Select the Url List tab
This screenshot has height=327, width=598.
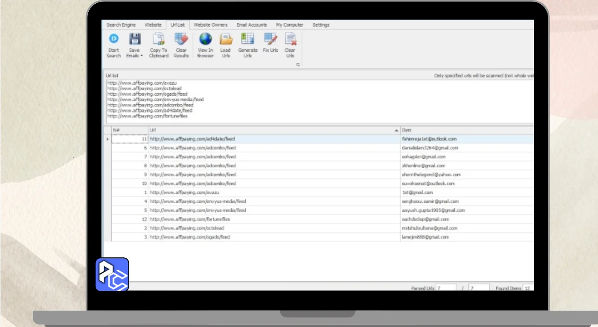(x=178, y=25)
